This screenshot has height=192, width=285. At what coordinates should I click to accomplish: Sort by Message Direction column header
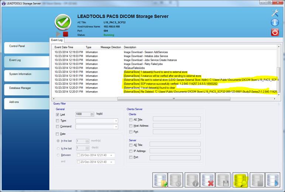(x=111, y=47)
